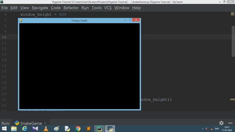Switch to PyCharm in taskbar
This screenshot has height=132, width=235.
pyautogui.click(x=99, y=129)
